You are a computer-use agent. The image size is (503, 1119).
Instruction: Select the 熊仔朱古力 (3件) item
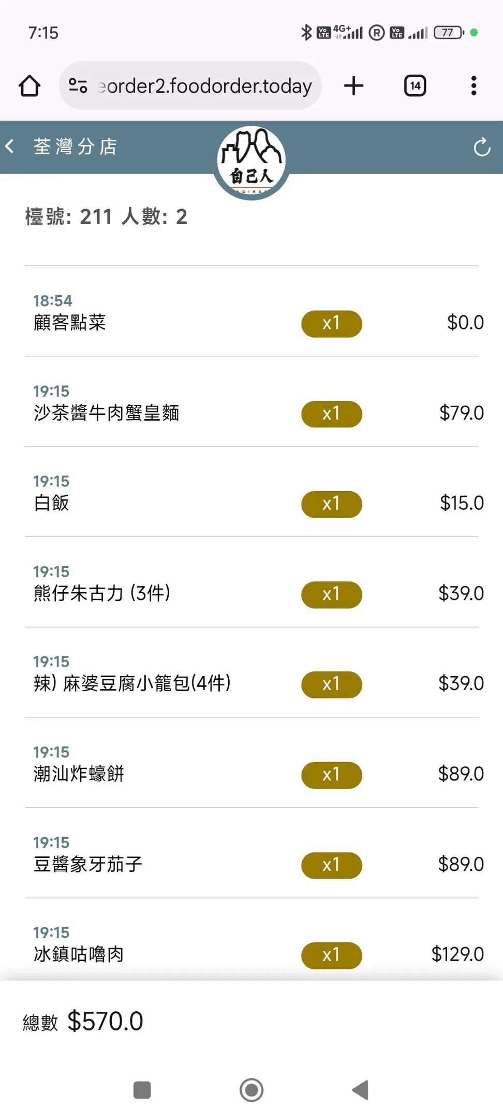pyautogui.click(x=102, y=593)
